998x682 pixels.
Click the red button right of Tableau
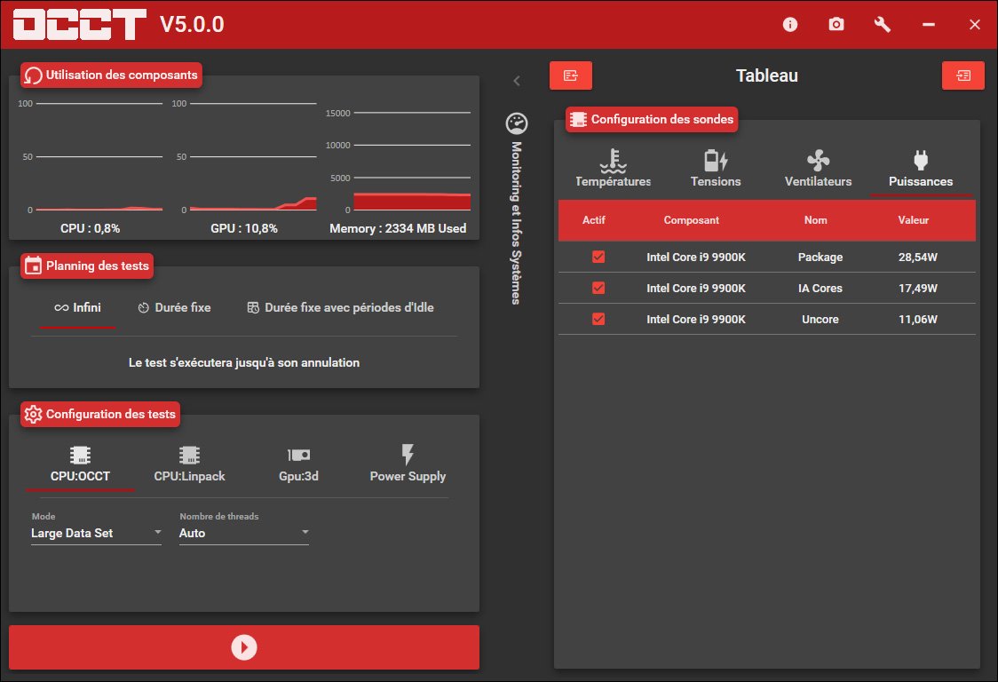click(x=962, y=75)
